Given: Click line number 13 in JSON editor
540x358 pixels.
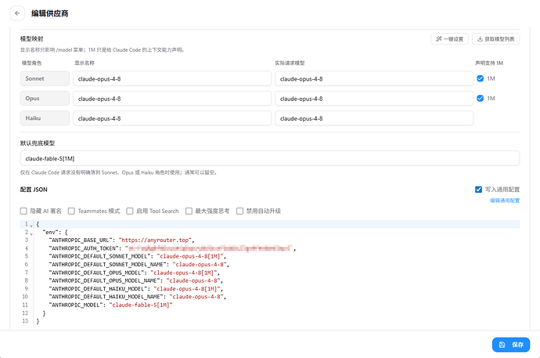Looking at the screenshot, I should [x=25, y=321].
